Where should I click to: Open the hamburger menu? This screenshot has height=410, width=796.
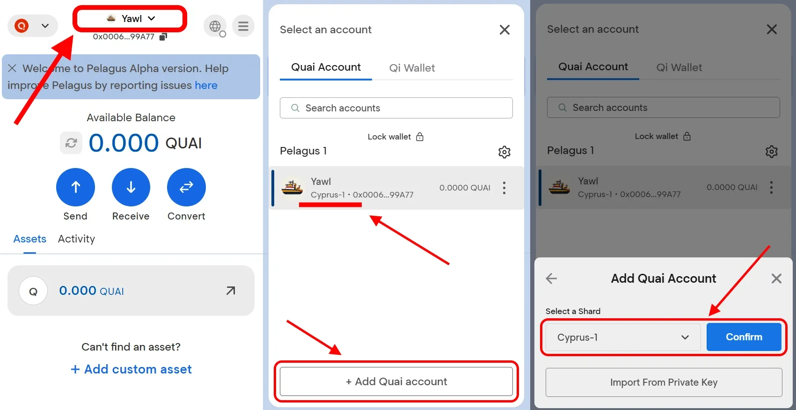(x=243, y=26)
